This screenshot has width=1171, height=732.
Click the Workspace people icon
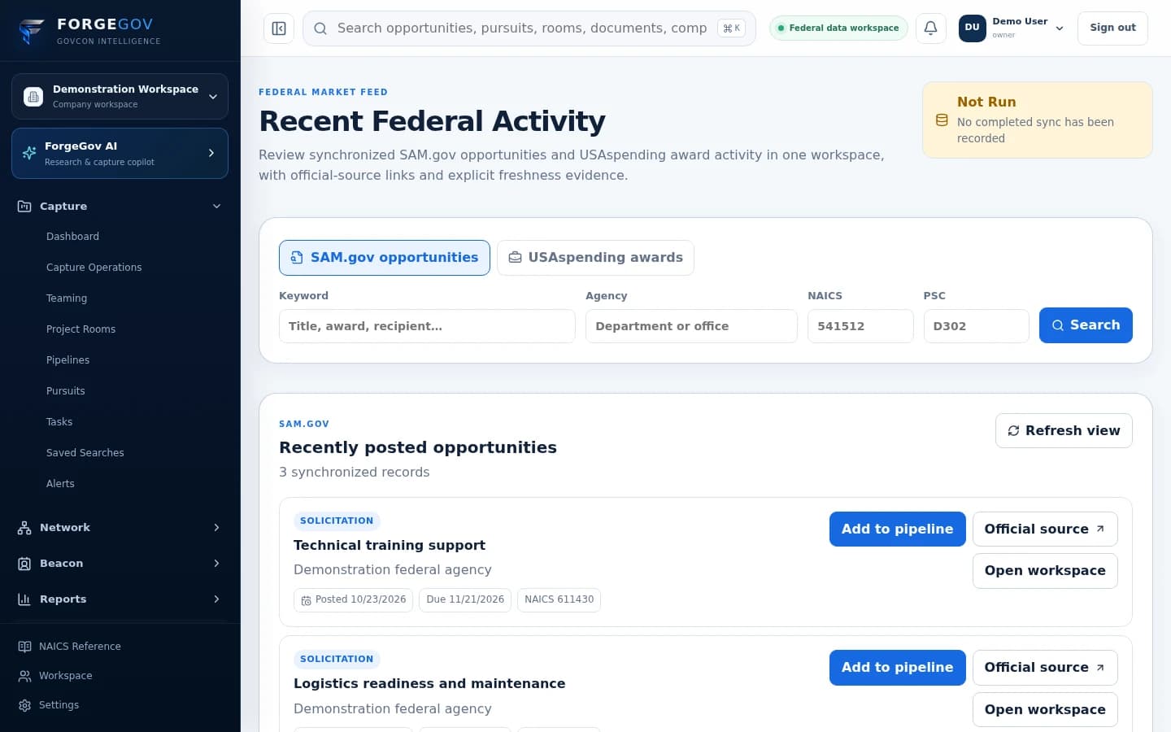(25, 676)
